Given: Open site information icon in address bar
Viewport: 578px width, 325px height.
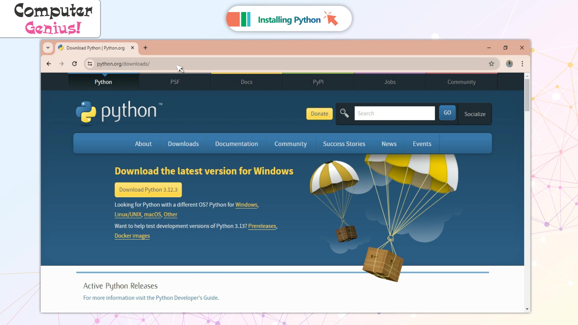Looking at the screenshot, I should (90, 64).
